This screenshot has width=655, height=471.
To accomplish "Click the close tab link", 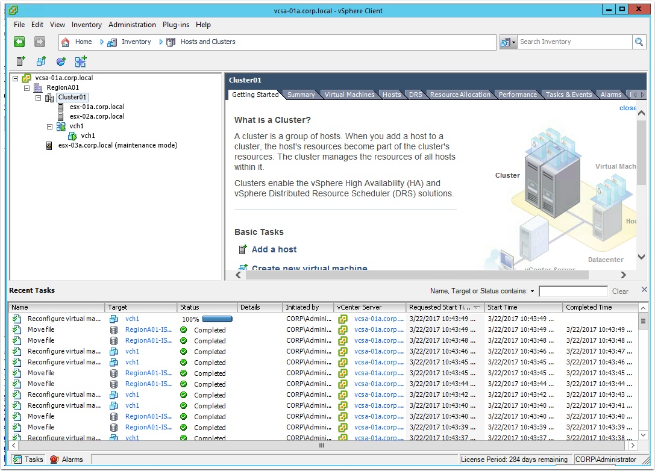I will (x=628, y=108).
